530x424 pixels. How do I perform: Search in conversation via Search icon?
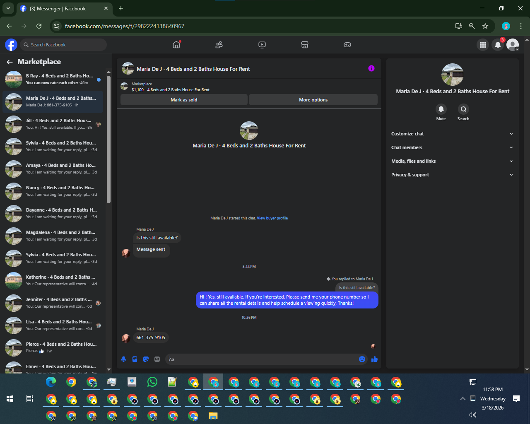coord(463,109)
